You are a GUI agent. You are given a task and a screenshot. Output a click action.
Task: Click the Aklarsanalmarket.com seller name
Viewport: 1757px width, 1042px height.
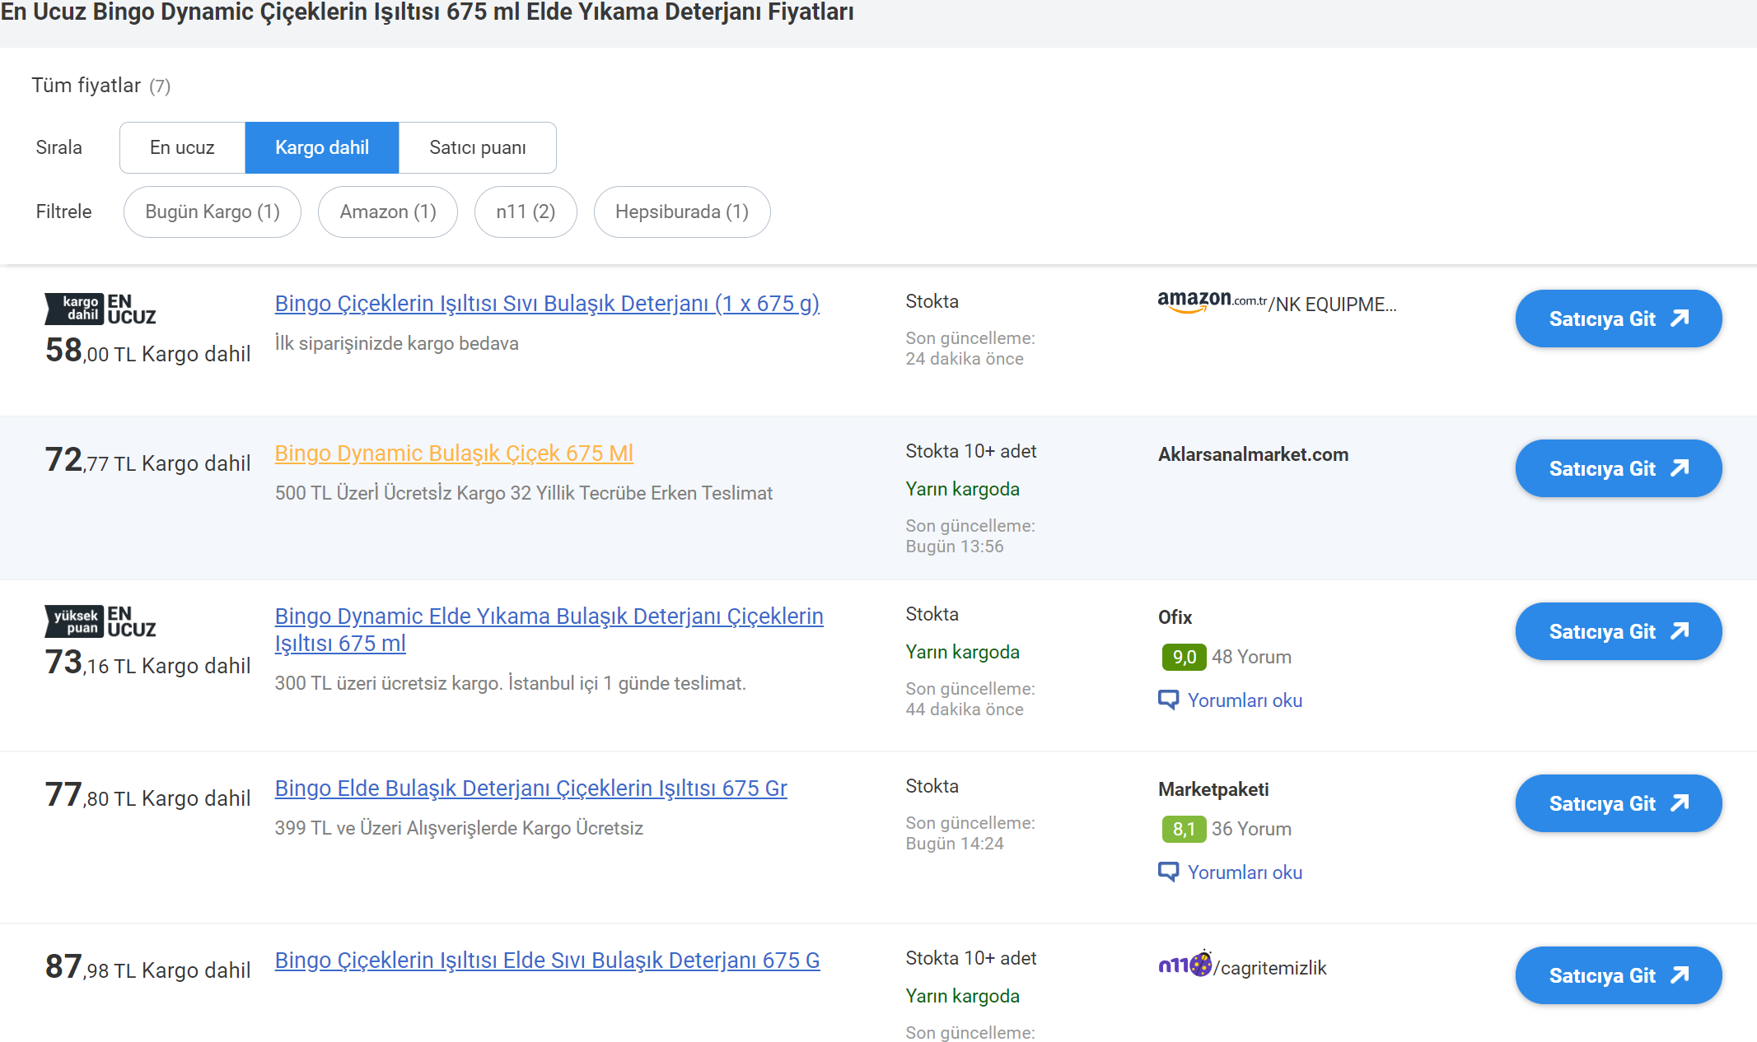pyautogui.click(x=1253, y=454)
